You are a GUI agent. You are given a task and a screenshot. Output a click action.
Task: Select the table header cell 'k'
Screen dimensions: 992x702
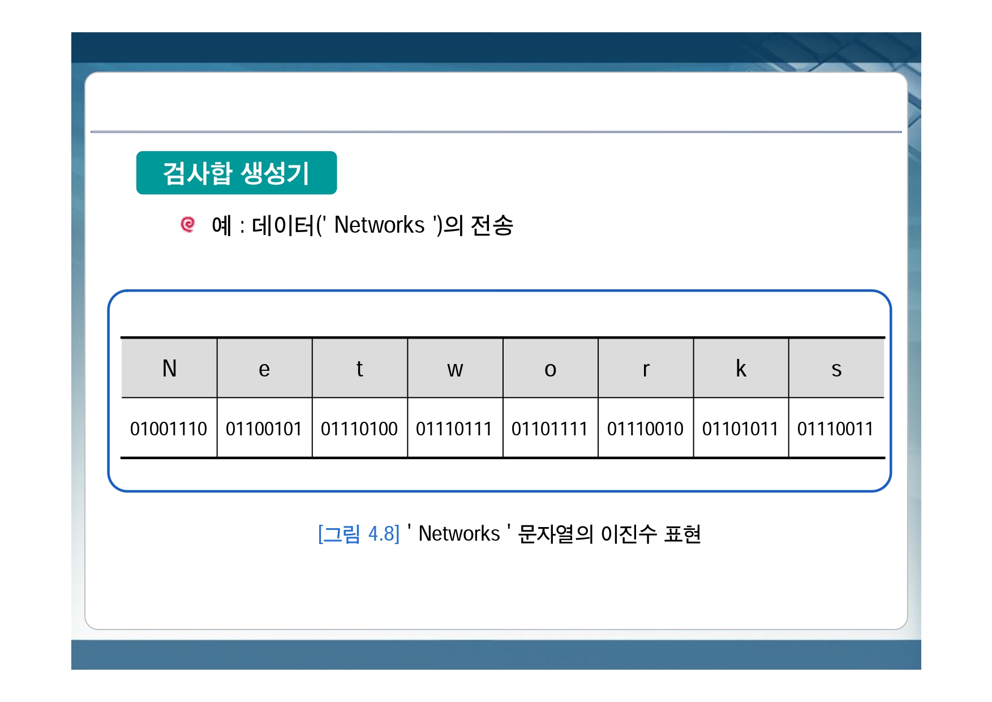741,369
